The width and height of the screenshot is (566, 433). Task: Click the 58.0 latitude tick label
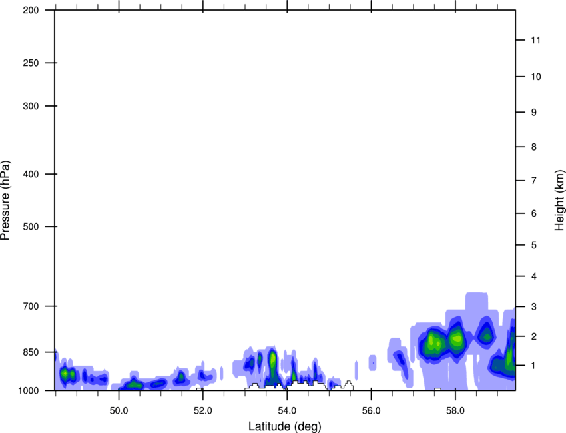[x=455, y=411]
